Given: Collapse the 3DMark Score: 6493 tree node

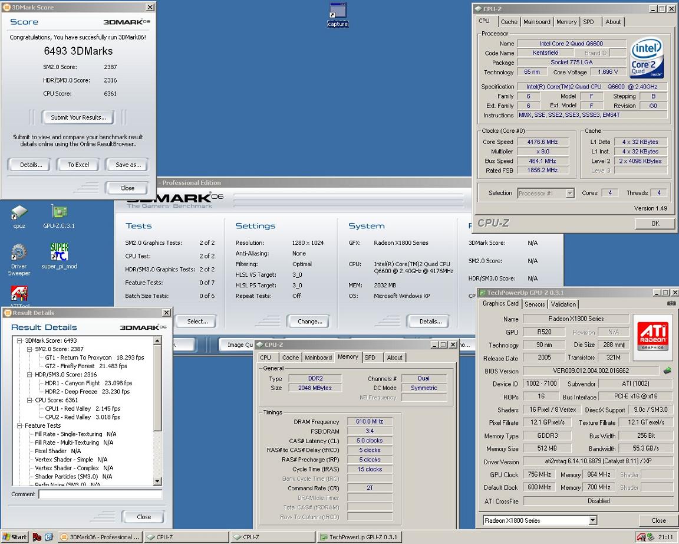Looking at the screenshot, I should point(19,340).
